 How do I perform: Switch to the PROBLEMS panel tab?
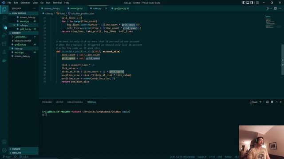pos(47,102)
